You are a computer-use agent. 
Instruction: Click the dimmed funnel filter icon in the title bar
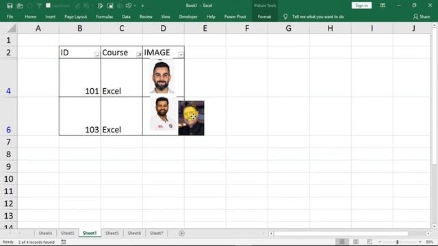[x=39, y=5]
